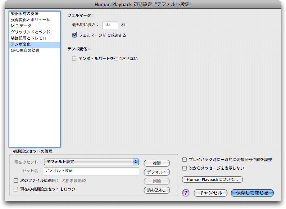Open the 現在のセット dropdown
Viewport: 286px width, 209px height.
click(91, 162)
